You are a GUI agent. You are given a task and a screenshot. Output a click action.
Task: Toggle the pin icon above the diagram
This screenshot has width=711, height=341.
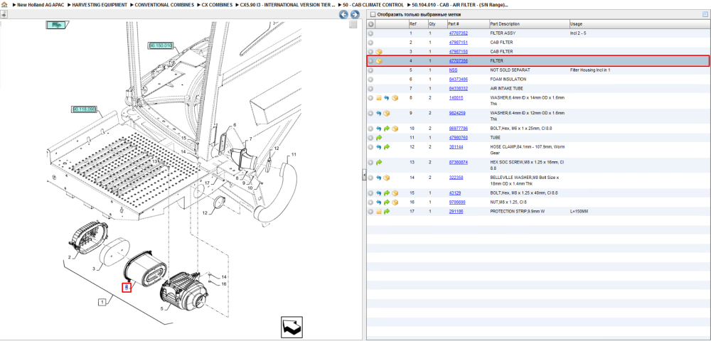[4, 14]
